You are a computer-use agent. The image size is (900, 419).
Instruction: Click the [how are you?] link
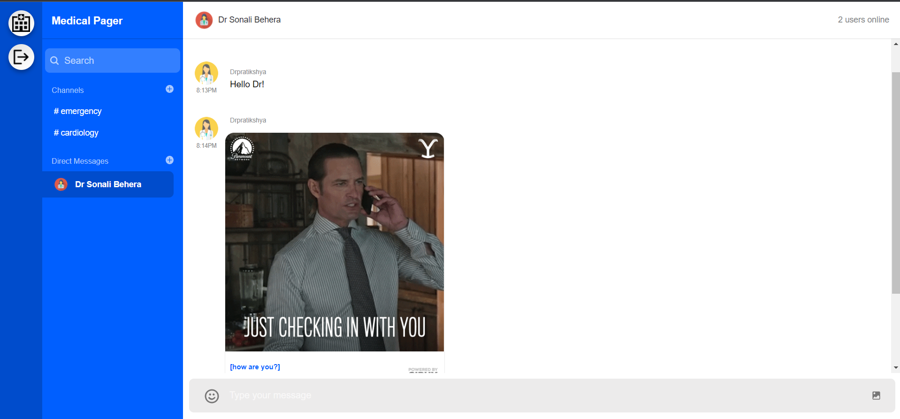coord(255,367)
